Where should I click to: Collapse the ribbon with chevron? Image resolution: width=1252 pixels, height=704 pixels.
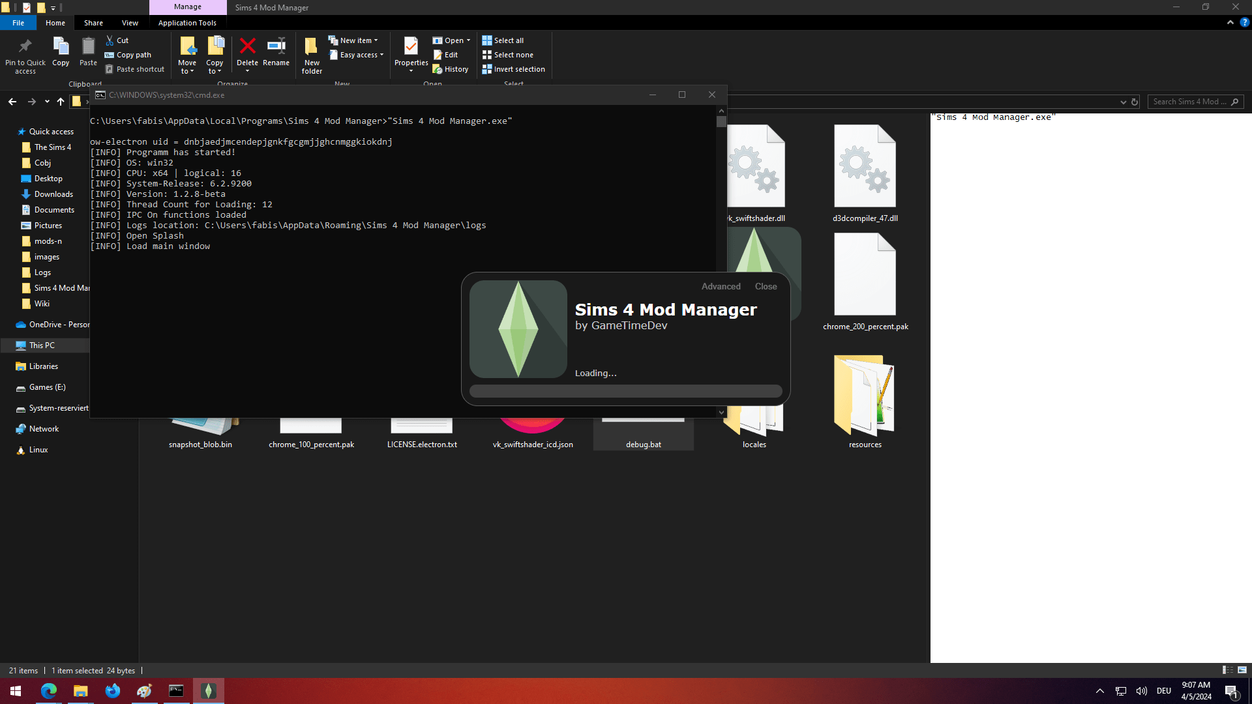(1230, 22)
